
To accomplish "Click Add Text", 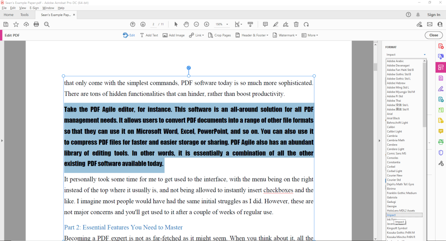I will click(149, 35).
